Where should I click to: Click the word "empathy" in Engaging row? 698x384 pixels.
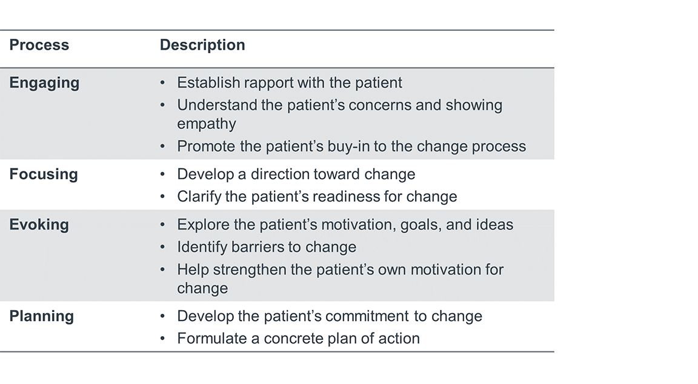pos(206,124)
